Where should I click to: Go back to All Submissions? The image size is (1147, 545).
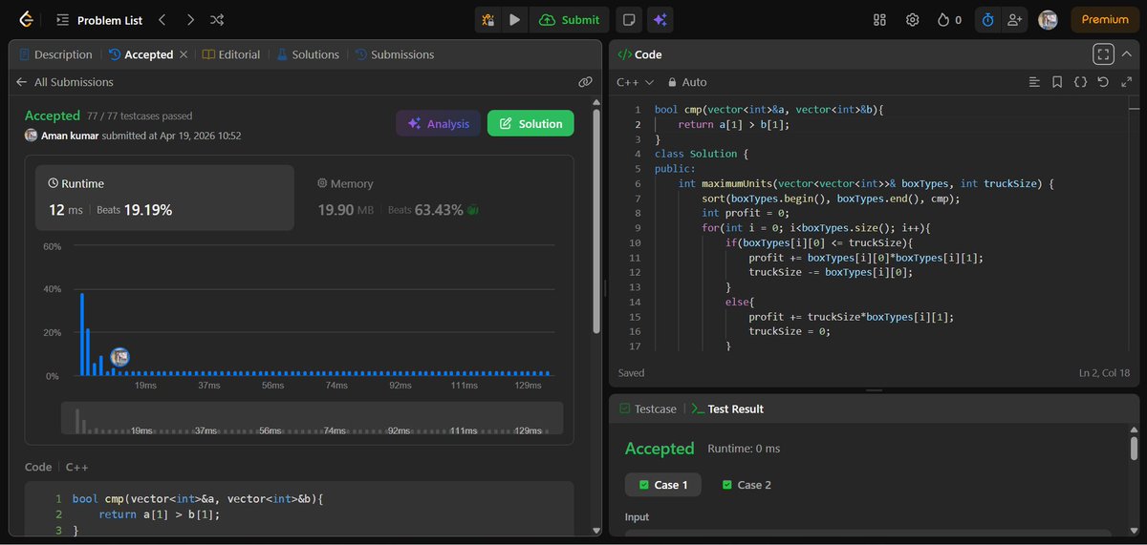(65, 82)
